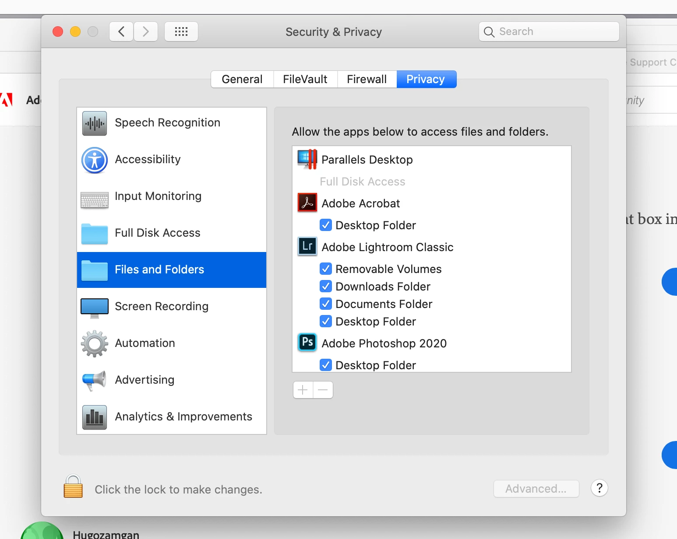Click the Files and Folders folder icon
This screenshot has height=539, width=677.
(95, 270)
